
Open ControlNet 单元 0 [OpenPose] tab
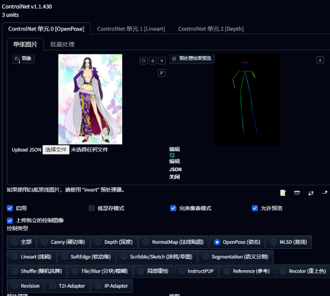(46, 29)
